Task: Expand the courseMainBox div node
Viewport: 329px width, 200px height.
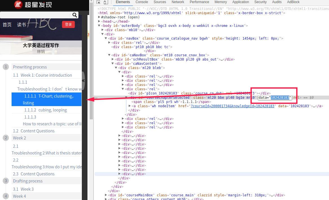Action: coord(106,195)
